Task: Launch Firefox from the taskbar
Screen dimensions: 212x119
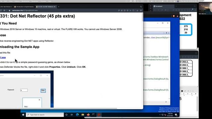Action: 88,115
